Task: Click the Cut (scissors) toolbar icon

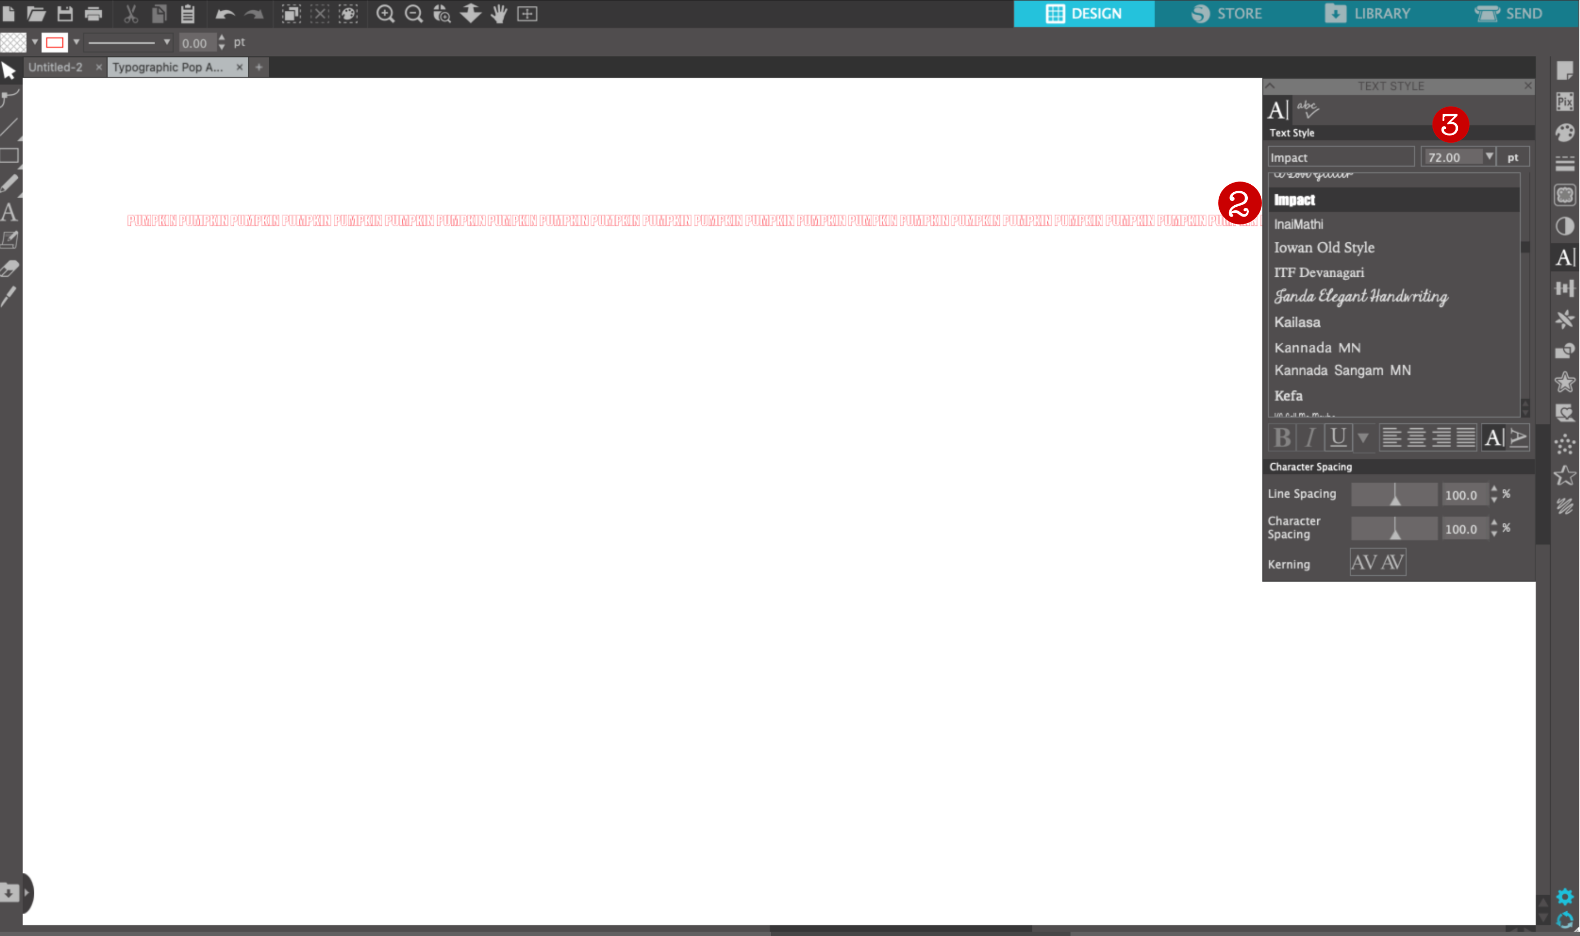Action: pos(130,13)
